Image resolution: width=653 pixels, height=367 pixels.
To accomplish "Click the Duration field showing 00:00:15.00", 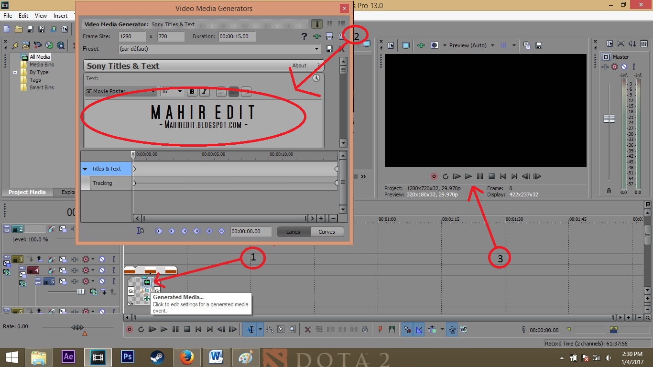I will [237, 36].
